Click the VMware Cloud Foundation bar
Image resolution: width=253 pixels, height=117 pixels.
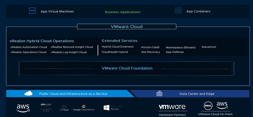click(x=127, y=68)
